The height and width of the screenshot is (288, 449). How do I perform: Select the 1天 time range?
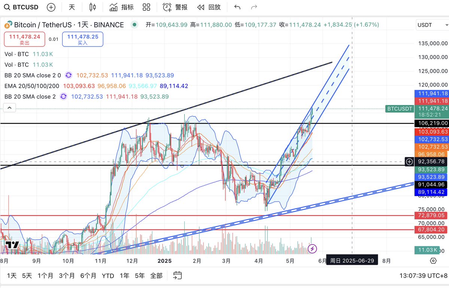pos(12,276)
